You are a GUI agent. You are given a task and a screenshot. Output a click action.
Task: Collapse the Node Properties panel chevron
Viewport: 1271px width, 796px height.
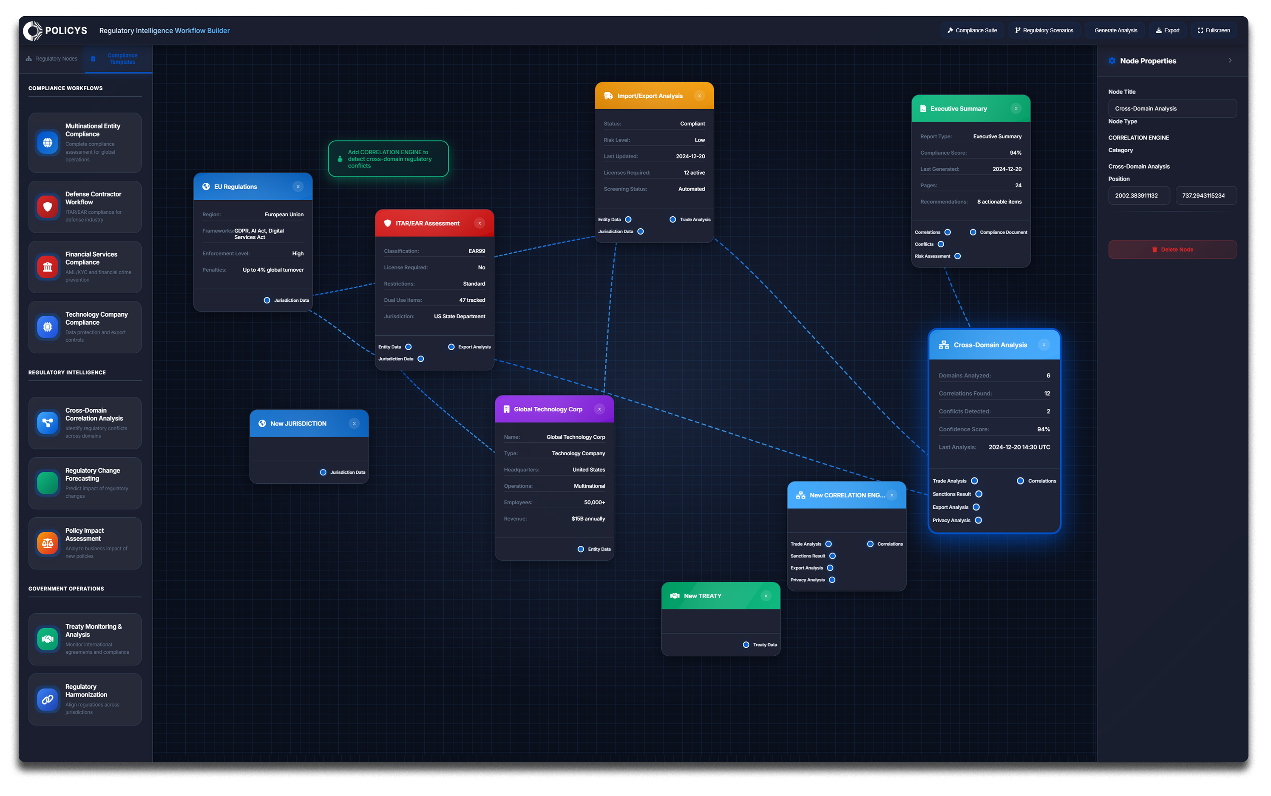[1230, 60]
